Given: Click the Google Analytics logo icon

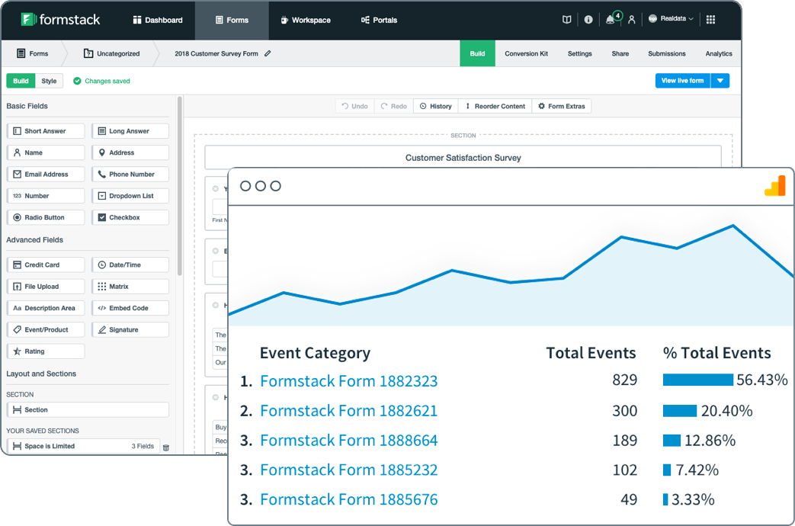Looking at the screenshot, I should (x=776, y=186).
